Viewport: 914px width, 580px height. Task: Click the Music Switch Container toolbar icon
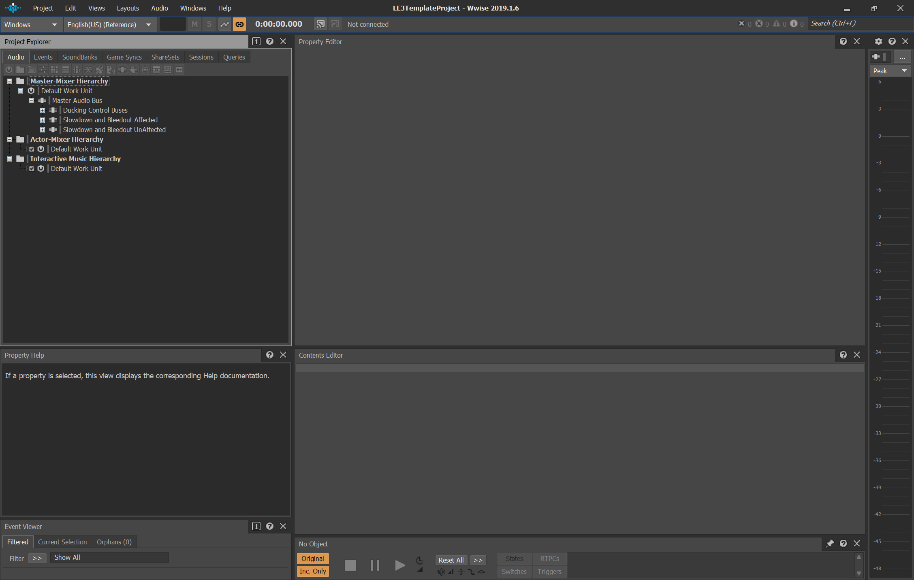(x=145, y=70)
